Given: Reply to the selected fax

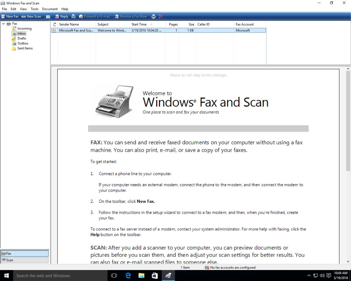Looking at the screenshot, I should [x=61, y=16].
